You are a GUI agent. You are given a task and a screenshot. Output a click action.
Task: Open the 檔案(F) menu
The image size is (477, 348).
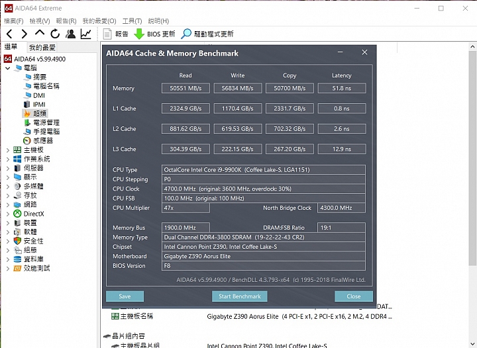(x=14, y=21)
